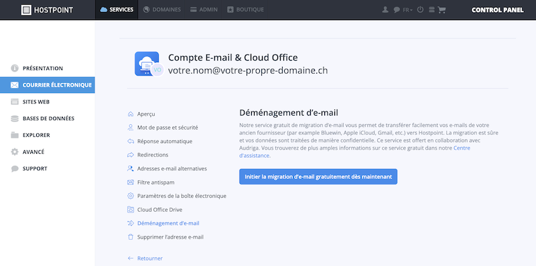536x266 pixels.
Task: Click the VO avatar badge
Action: [157, 70]
